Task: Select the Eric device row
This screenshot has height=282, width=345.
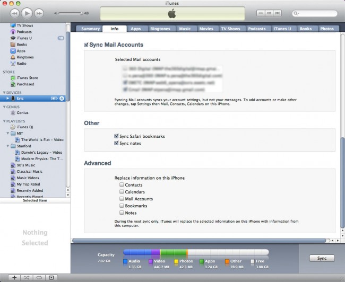Action: 33,98
